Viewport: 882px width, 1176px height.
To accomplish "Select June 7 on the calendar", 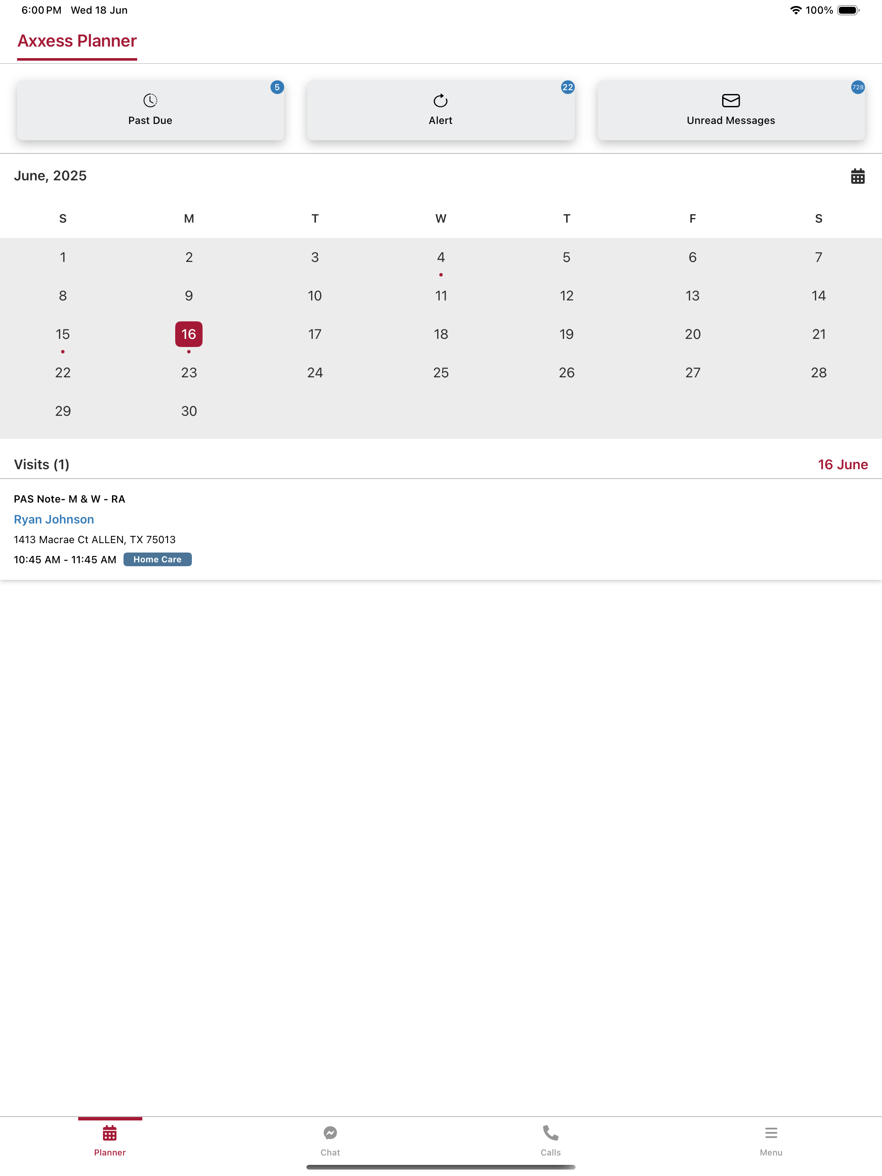I will pyautogui.click(x=819, y=257).
